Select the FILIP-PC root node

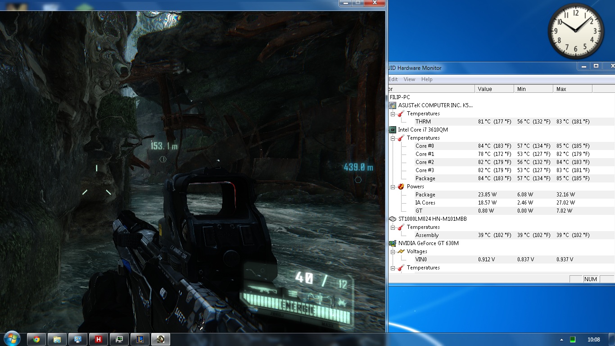pos(400,97)
